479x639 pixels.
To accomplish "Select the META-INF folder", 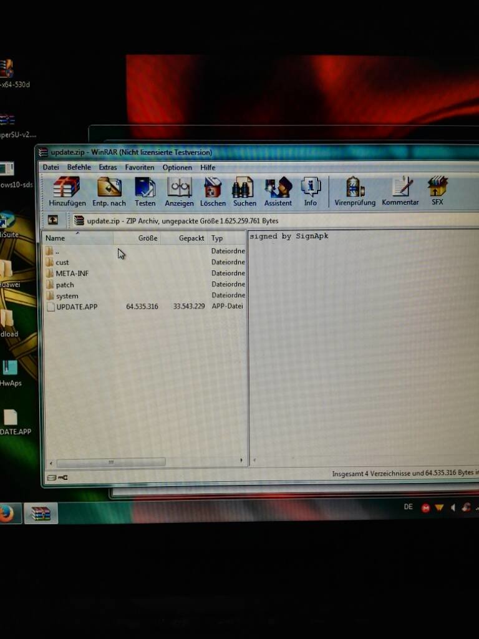I will pos(72,273).
